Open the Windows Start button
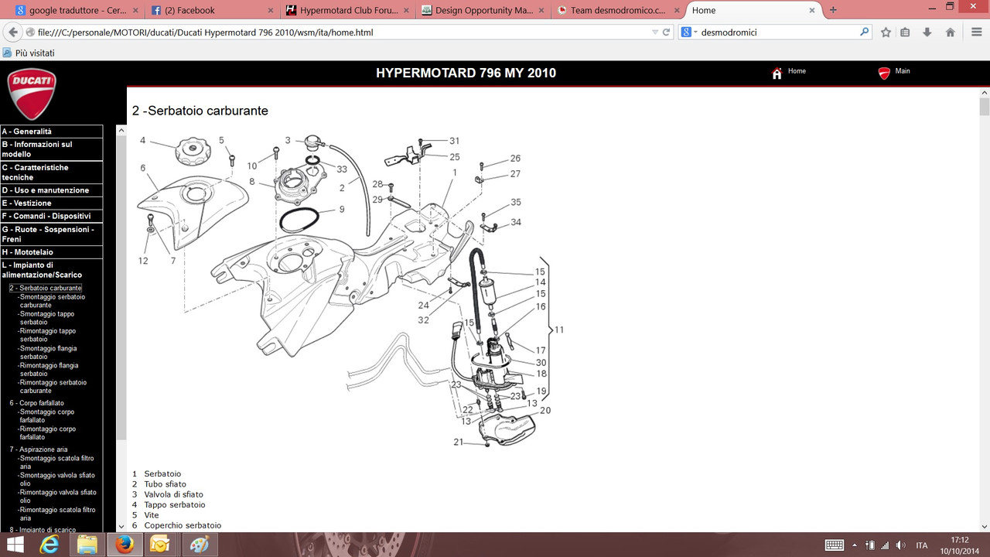Viewport: 990px width, 557px height. (14, 545)
